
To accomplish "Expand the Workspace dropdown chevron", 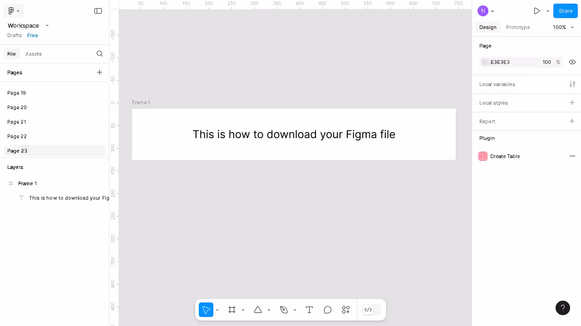I will click(x=47, y=26).
